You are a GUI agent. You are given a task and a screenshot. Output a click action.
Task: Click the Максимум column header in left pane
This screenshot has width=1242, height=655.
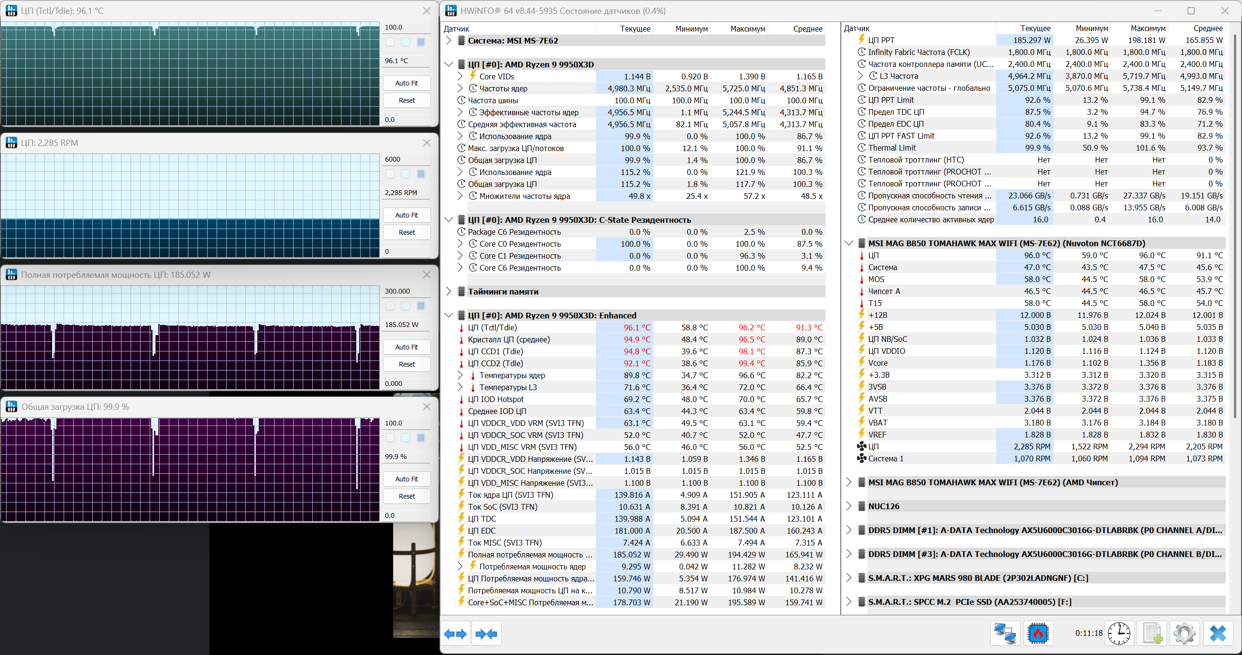[x=747, y=28]
